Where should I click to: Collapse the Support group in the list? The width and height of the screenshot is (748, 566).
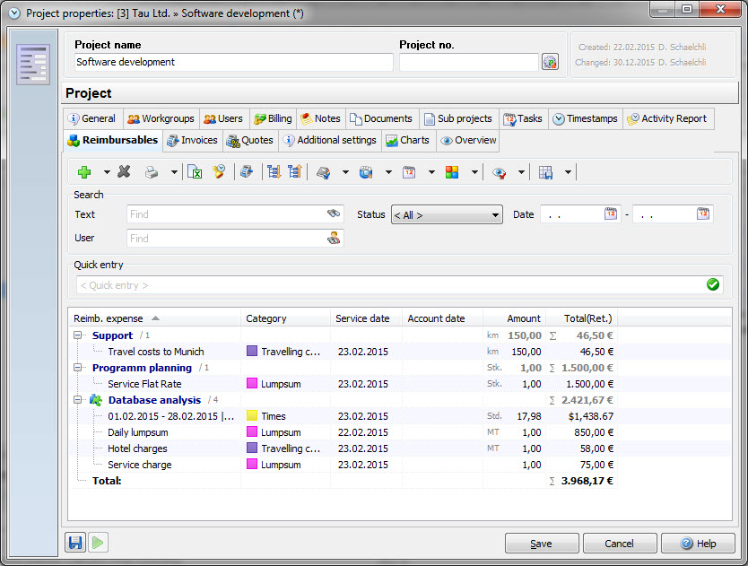80,335
